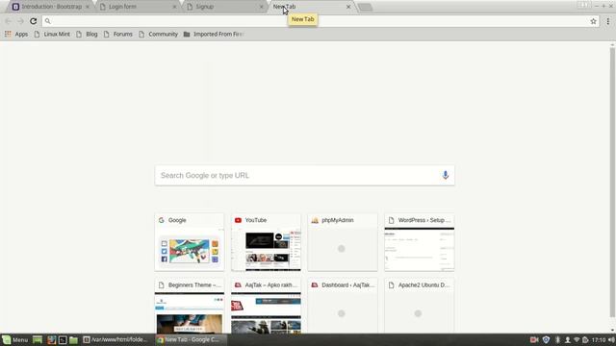This screenshot has height=346, width=616.
Task: Open the Bluetooth tray icon
Action: click(557, 339)
